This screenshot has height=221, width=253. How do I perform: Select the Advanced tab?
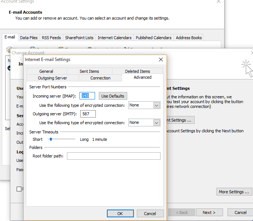pos(142,77)
